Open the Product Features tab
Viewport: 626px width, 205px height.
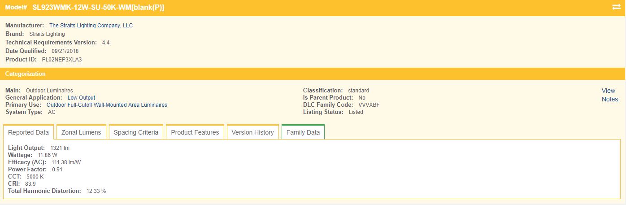(x=195, y=132)
